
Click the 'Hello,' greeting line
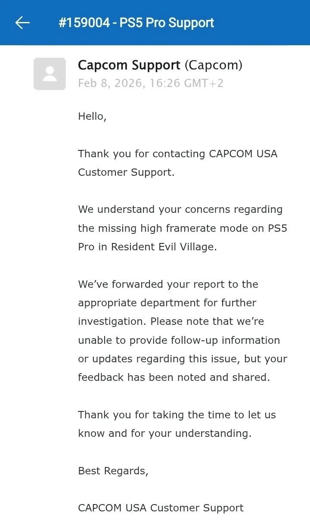[92, 116]
